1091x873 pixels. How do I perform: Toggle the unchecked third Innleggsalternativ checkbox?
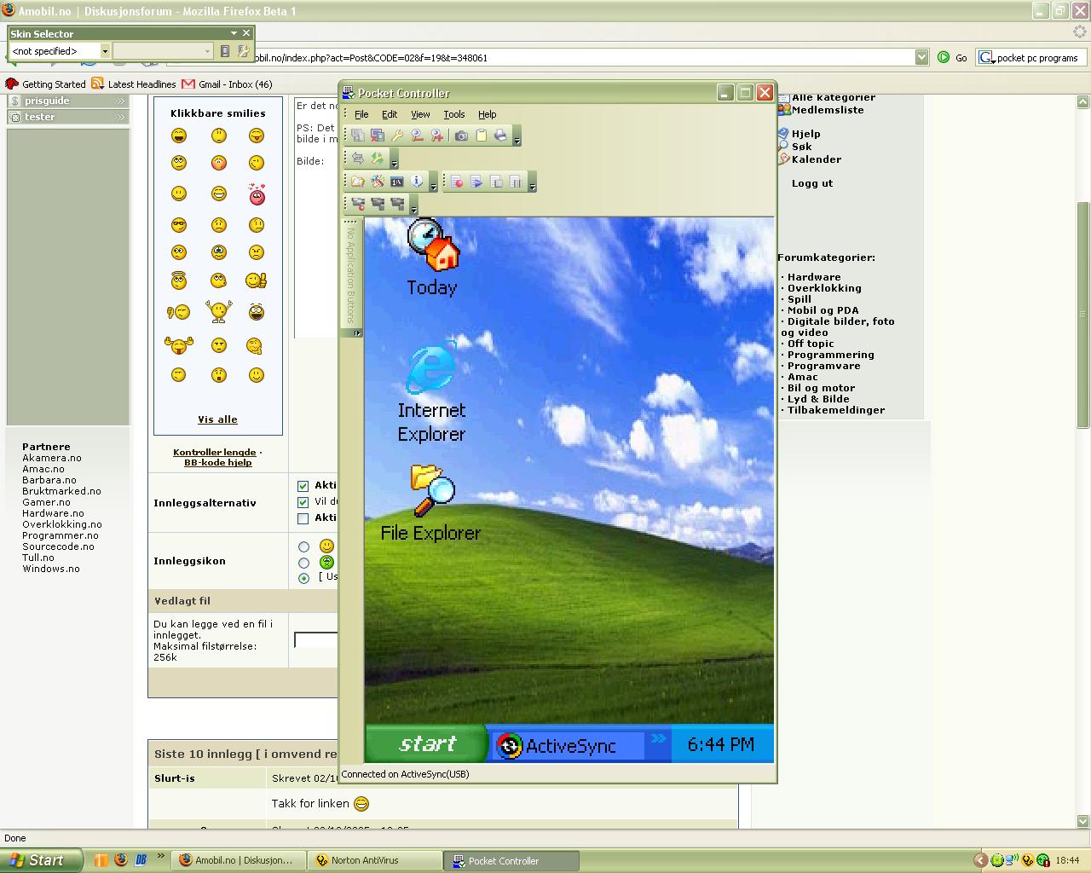(303, 518)
